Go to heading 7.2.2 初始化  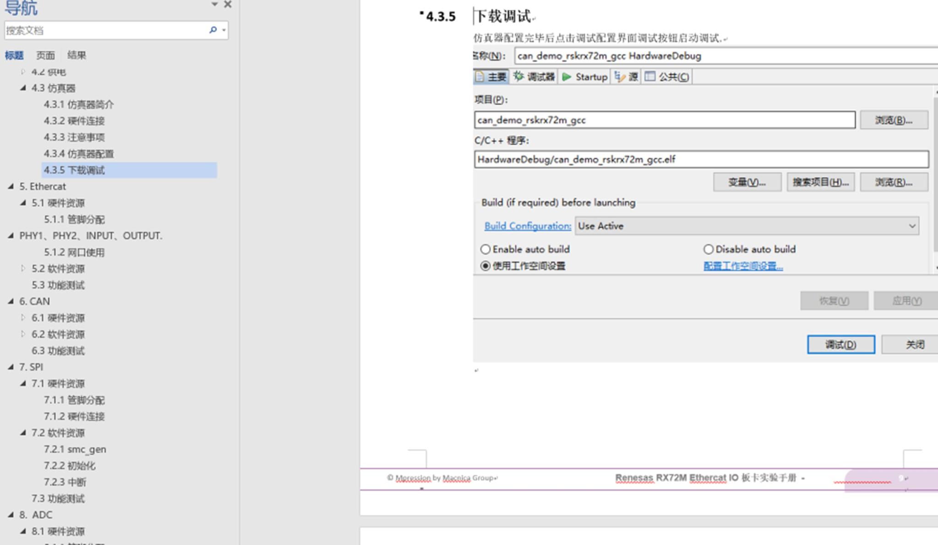(70, 466)
